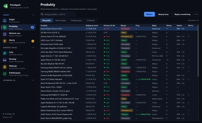Sort by the Oferty column header
The image size is (202, 123).
pyautogui.click(x=169, y=25)
